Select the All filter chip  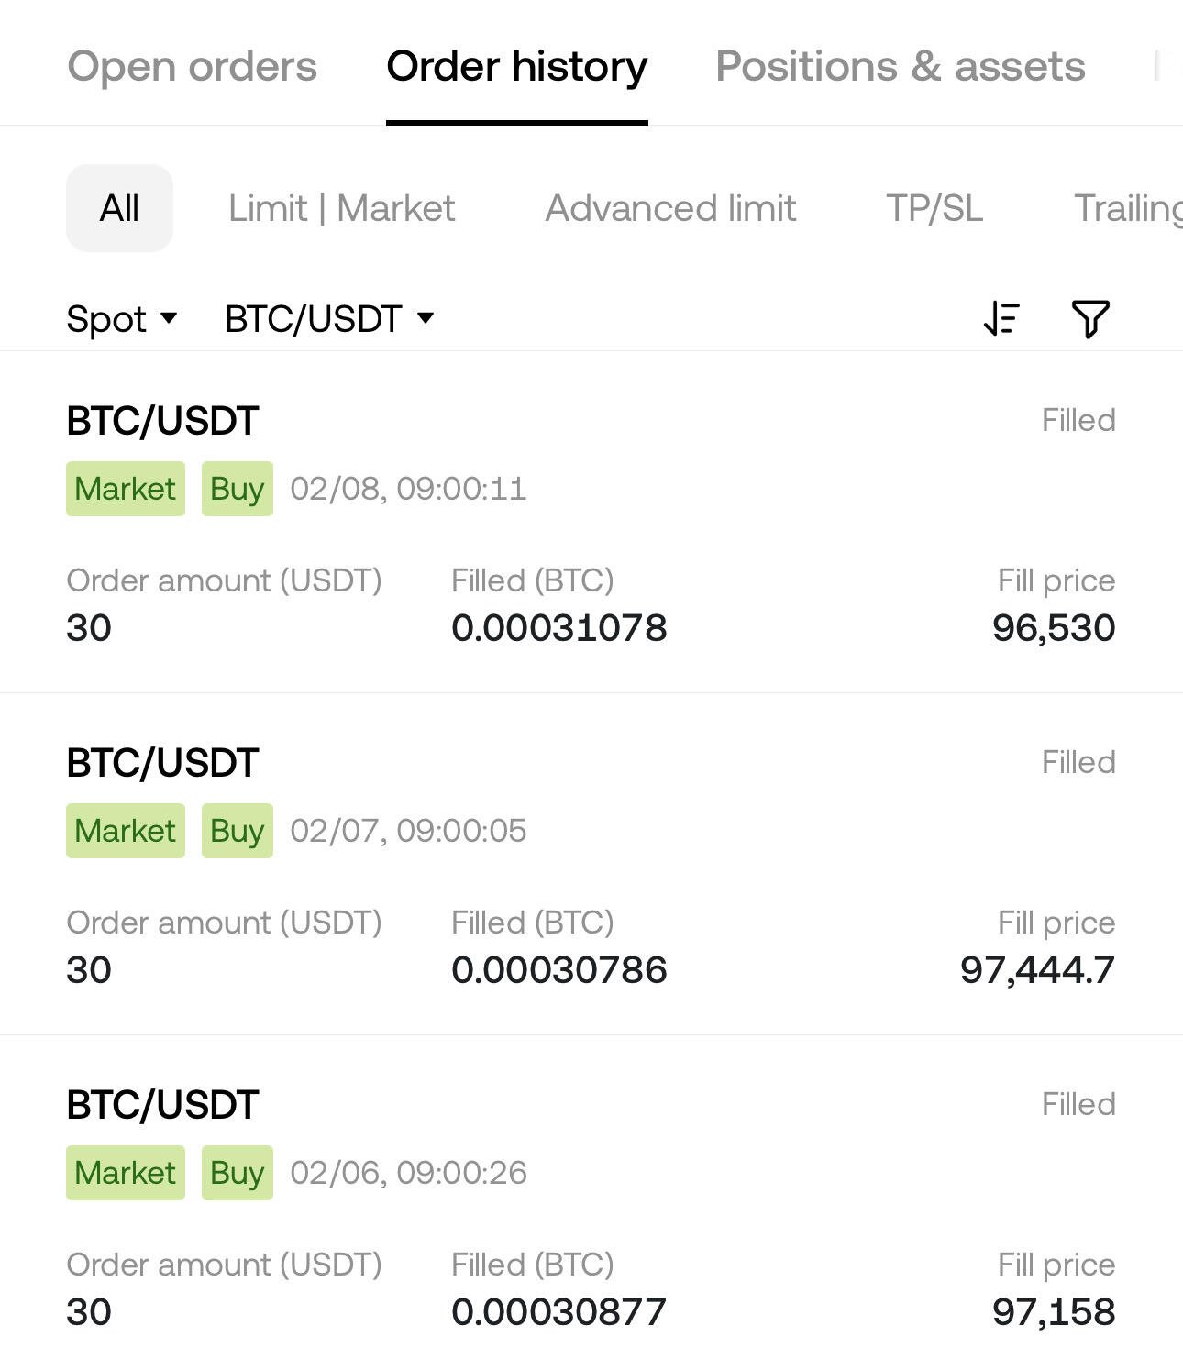tap(119, 208)
